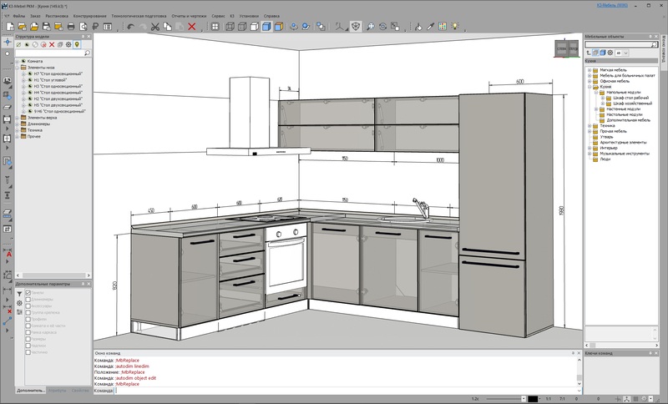The height and width of the screenshot is (404, 668).
Task: Click the magnifier zoom icon in toolbar
Action: click(371, 27)
